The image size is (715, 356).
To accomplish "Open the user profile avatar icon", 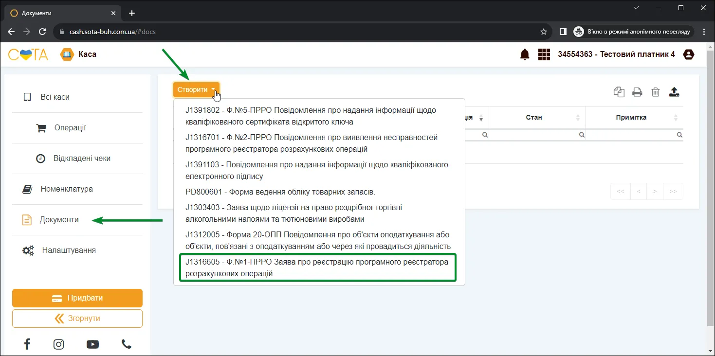I will pyautogui.click(x=689, y=54).
